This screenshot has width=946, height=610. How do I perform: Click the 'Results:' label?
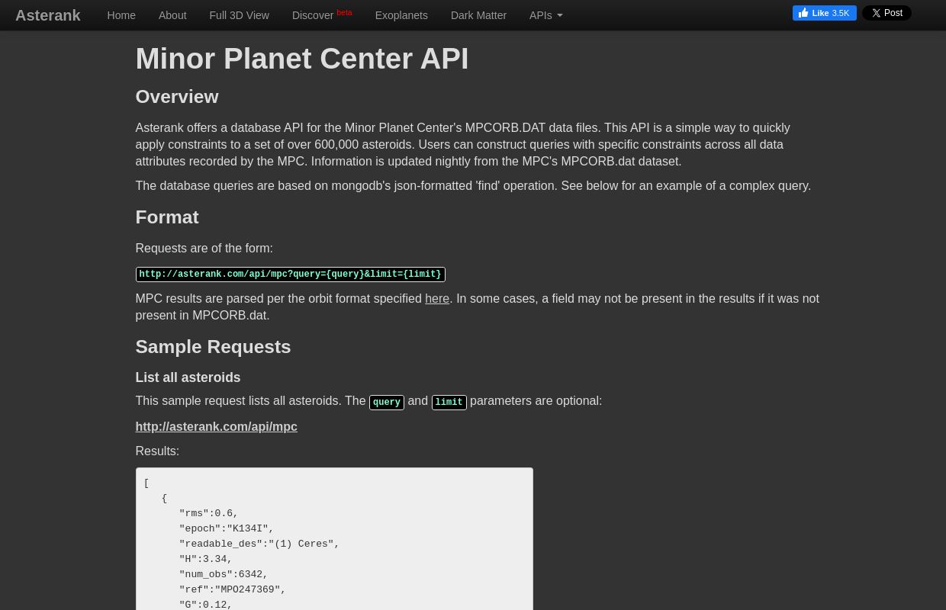(157, 451)
